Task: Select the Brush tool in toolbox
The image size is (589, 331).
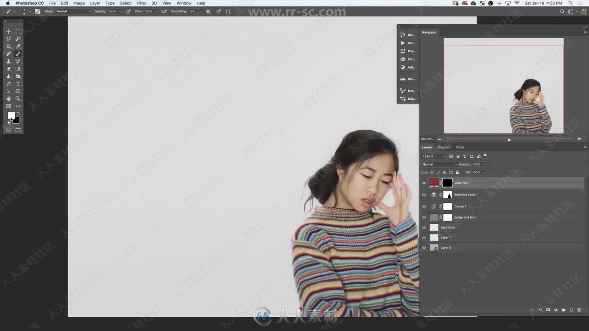Action: (18, 54)
